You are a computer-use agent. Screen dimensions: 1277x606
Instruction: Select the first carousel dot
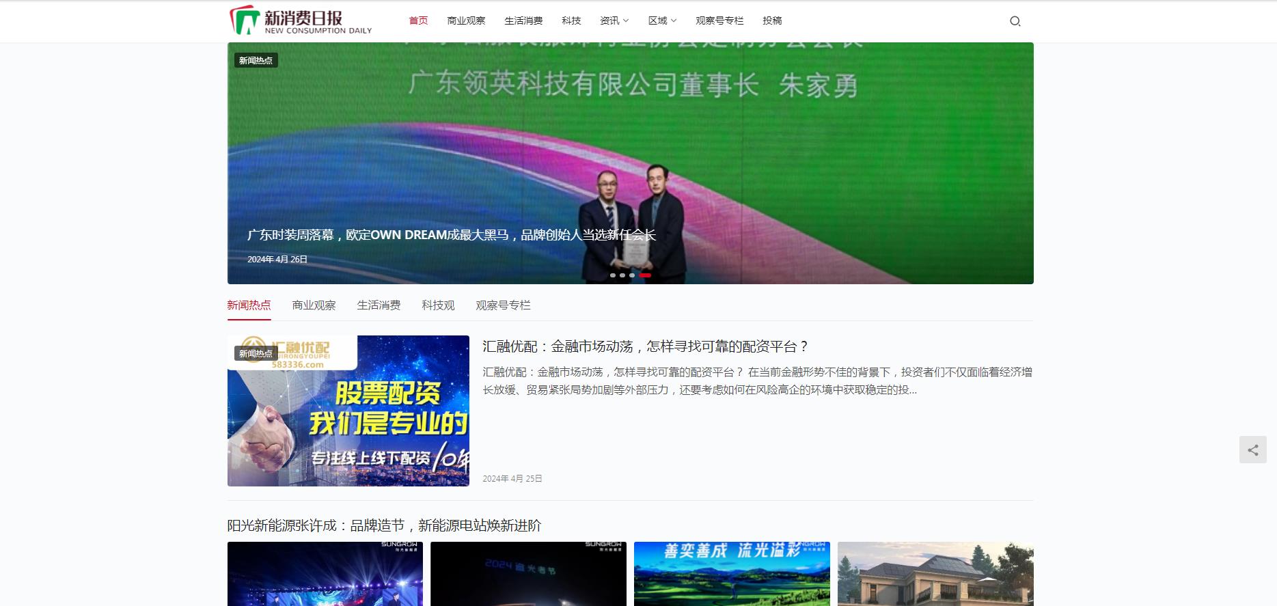[613, 275]
